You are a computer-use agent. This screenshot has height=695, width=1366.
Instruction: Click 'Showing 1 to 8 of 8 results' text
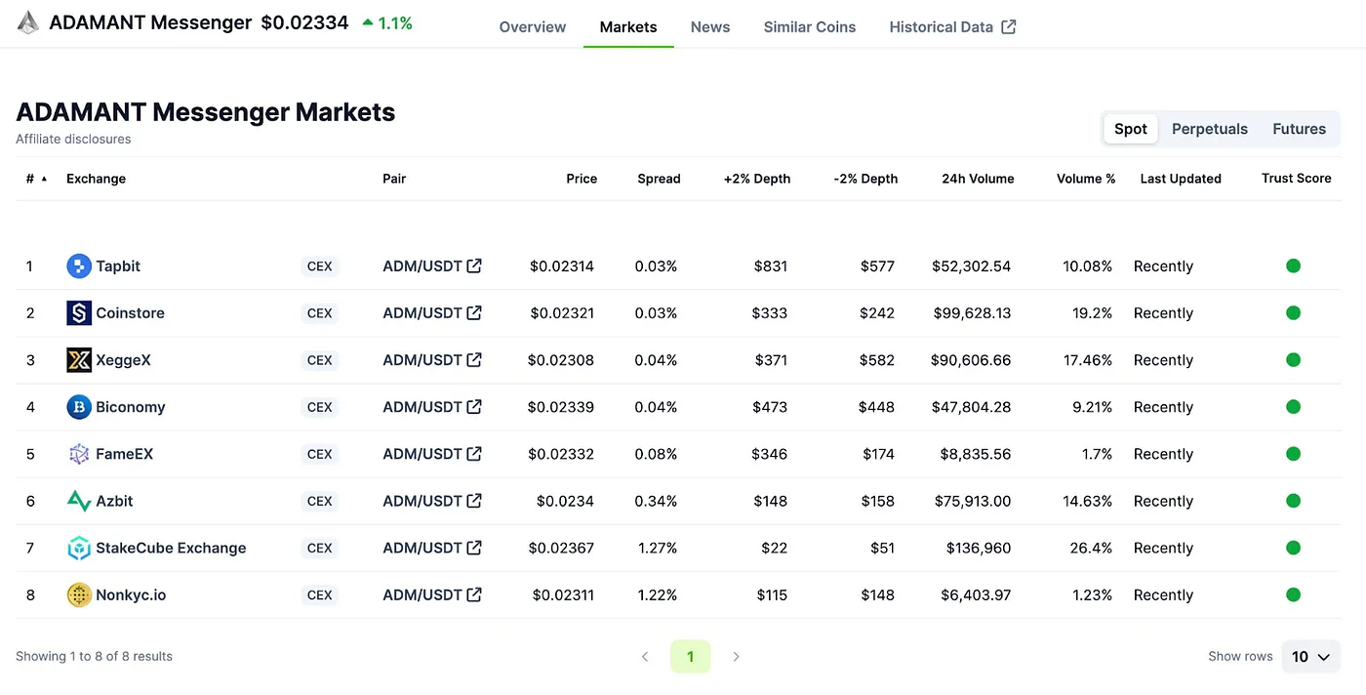(94, 657)
